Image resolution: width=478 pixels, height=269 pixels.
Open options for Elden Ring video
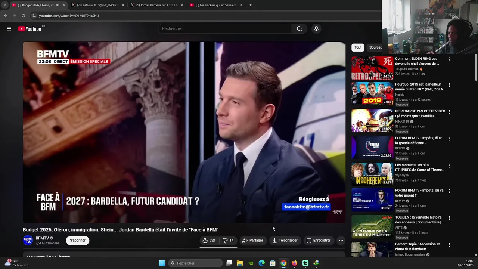click(450, 59)
